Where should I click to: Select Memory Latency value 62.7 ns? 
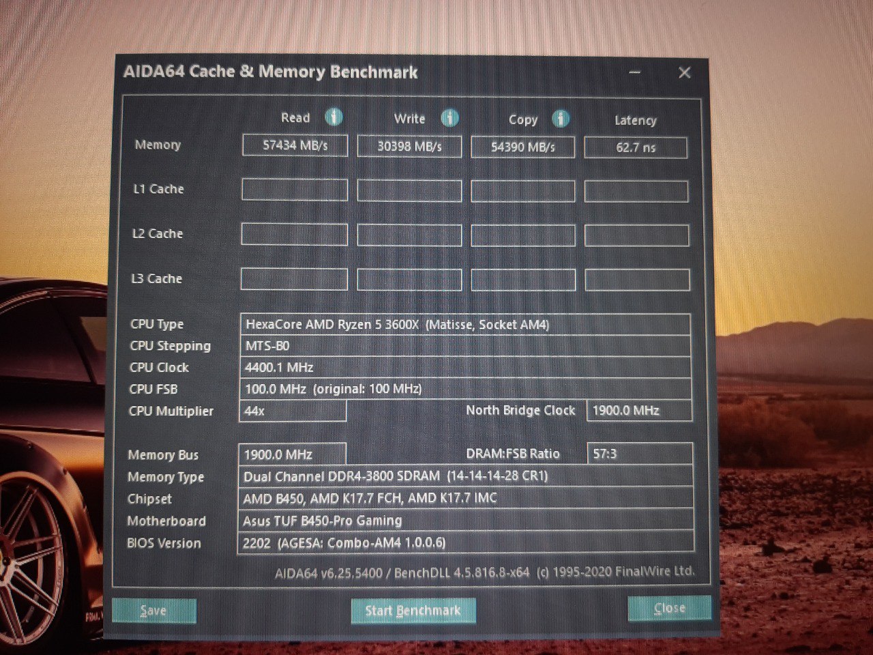coord(636,147)
